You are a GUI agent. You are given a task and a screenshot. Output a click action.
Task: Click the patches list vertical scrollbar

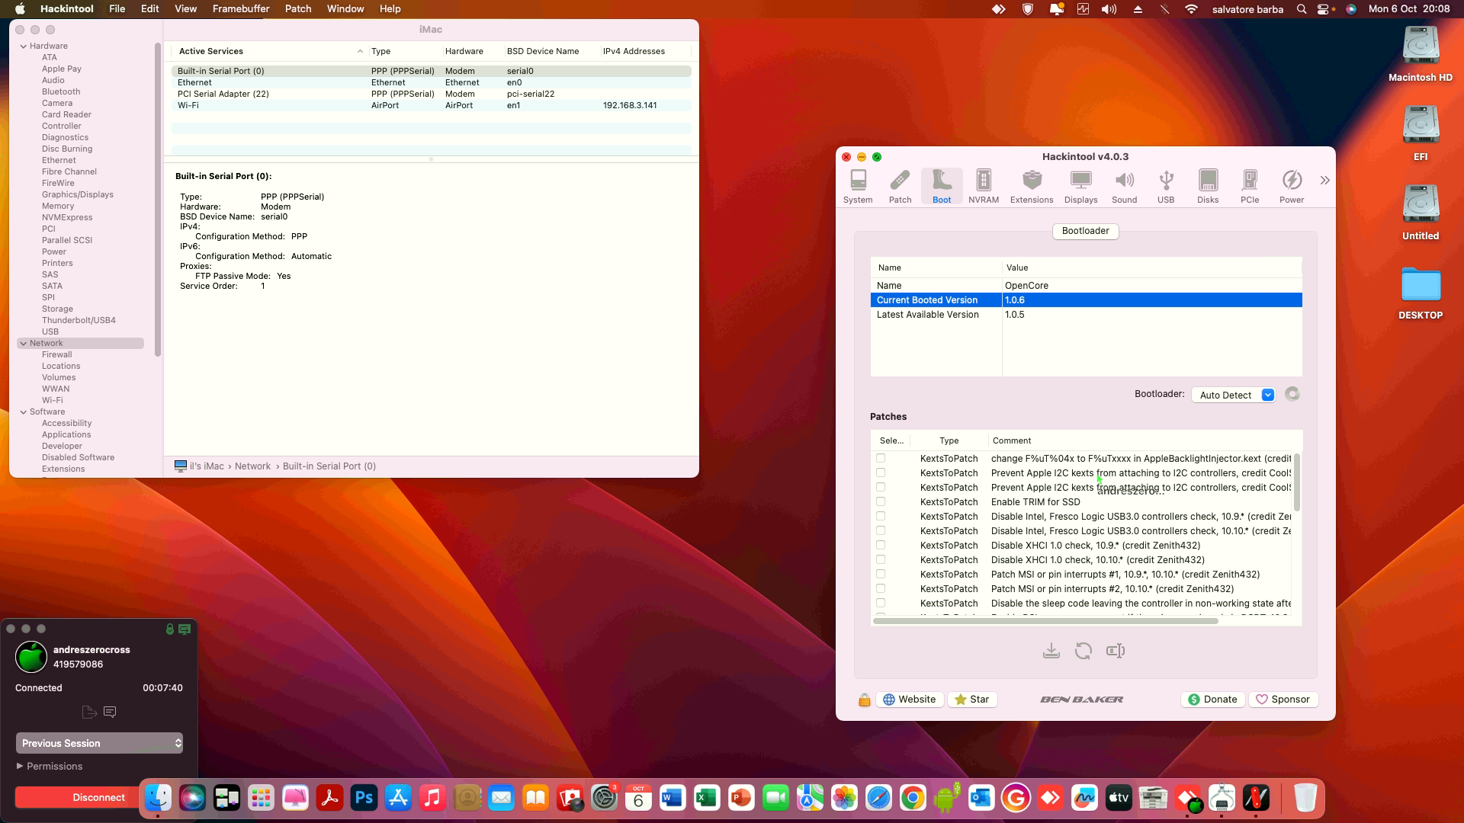[1297, 482]
